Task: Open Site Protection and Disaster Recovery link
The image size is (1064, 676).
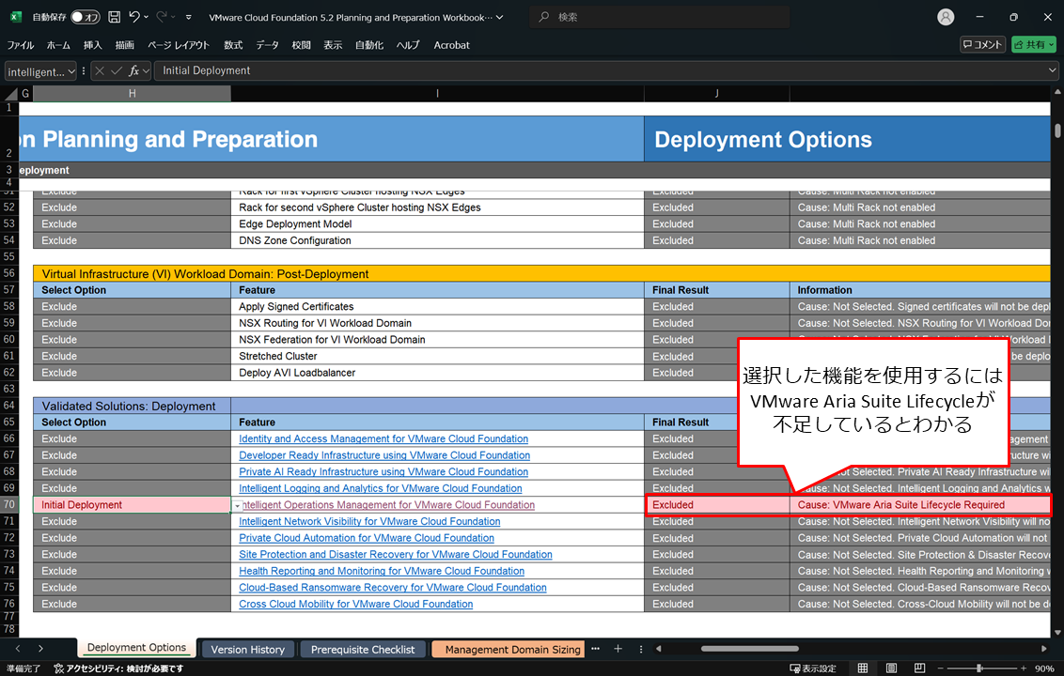Action: [x=396, y=554]
